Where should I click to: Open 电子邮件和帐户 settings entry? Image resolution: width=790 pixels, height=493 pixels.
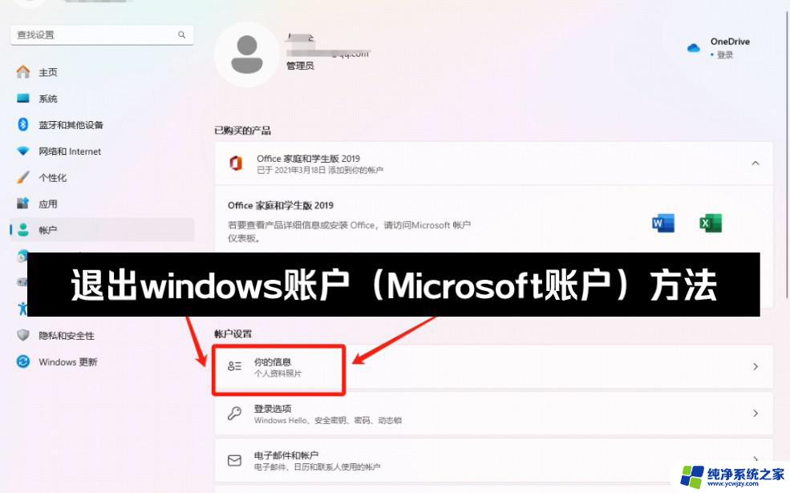coord(493,460)
